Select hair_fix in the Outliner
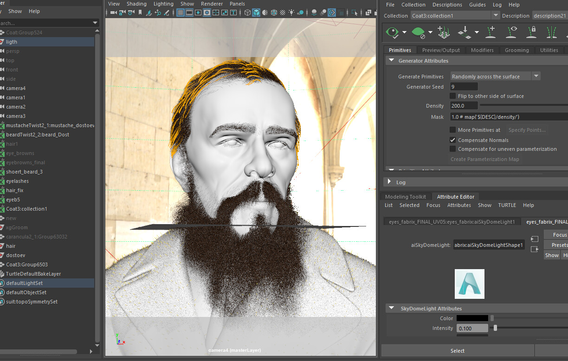Image resolution: width=568 pixels, height=361 pixels. click(15, 190)
